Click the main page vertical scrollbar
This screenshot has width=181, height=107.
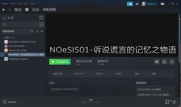(x=179, y=39)
